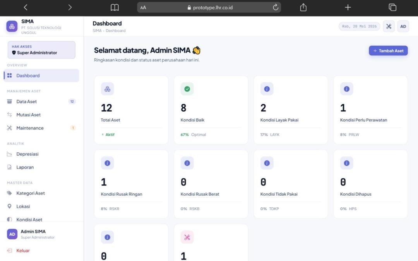This screenshot has width=418, height=261.
Task: Open the Safari share sheet icon
Action: pyautogui.click(x=303, y=7)
